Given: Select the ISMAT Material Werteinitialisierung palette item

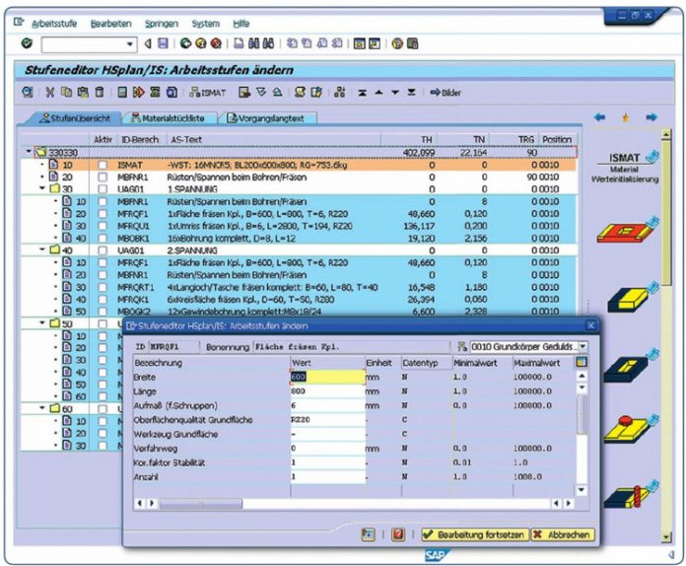Looking at the screenshot, I should pyautogui.click(x=626, y=168).
